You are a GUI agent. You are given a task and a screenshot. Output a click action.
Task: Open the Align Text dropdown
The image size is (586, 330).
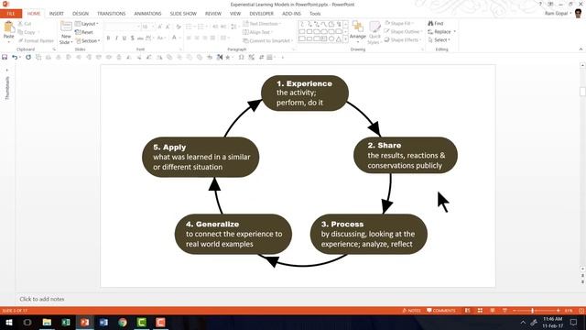pos(257,32)
